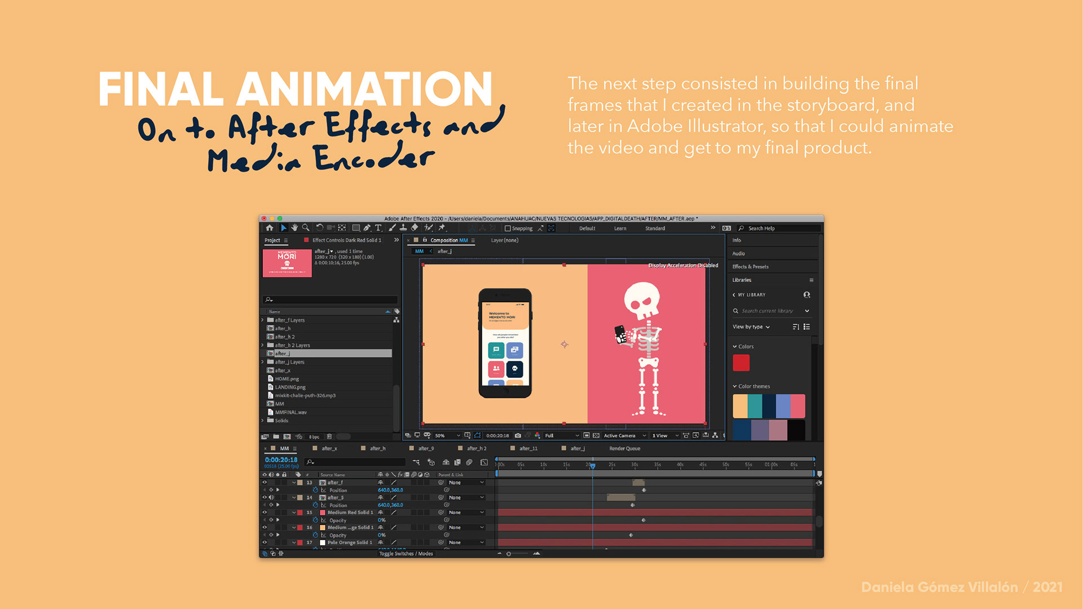The width and height of the screenshot is (1083, 609).
Task: Click the sort icon in Libraries panel
Action: click(796, 326)
